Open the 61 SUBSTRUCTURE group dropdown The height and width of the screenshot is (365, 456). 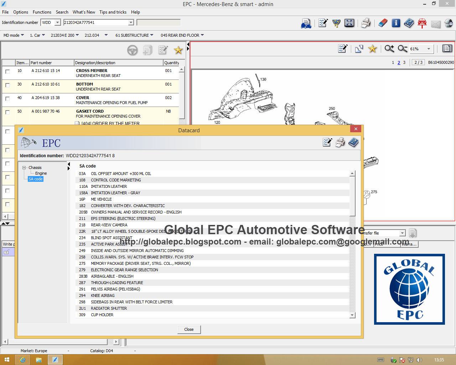pos(134,35)
